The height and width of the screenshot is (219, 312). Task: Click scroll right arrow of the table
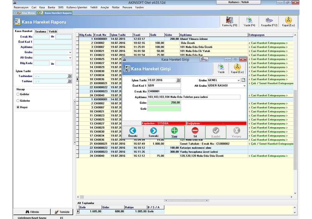[x=291, y=197]
